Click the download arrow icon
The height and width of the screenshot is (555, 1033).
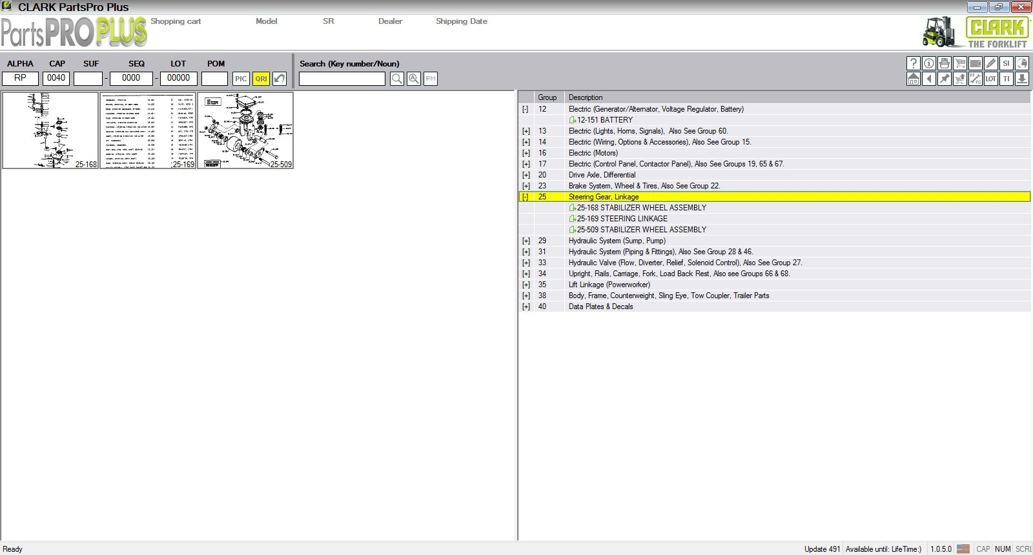click(x=1022, y=79)
